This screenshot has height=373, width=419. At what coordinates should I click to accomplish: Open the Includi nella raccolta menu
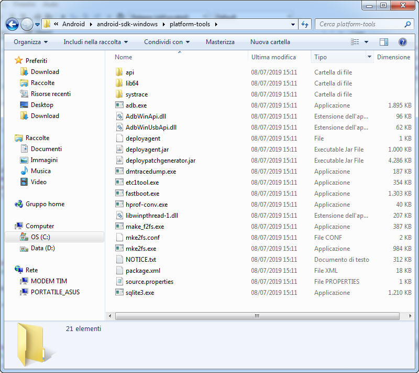(95, 42)
